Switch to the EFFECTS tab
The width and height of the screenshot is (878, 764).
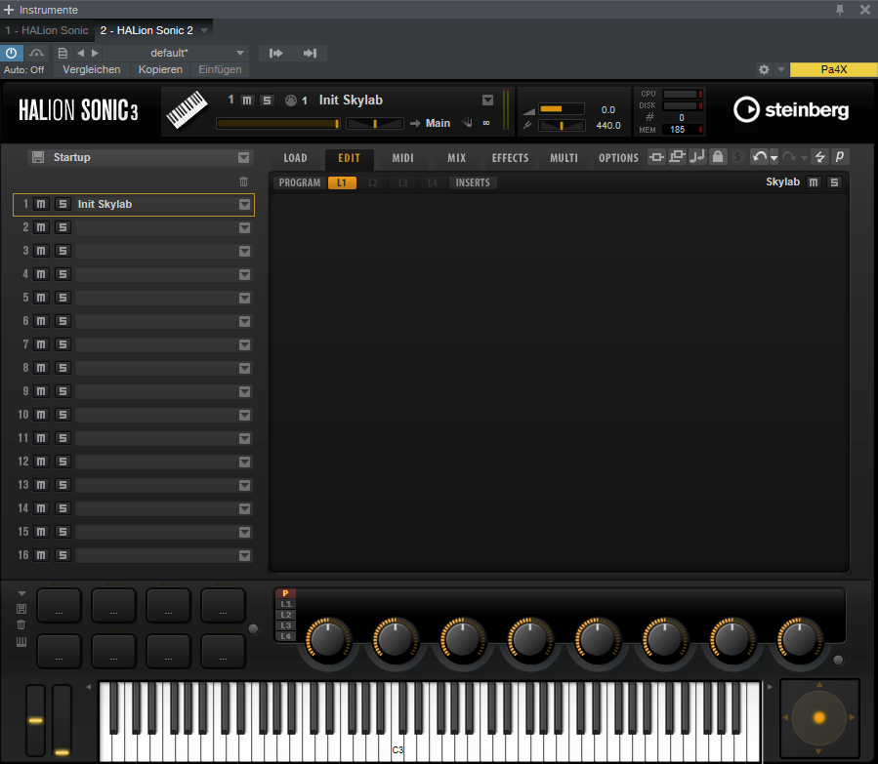tap(510, 158)
